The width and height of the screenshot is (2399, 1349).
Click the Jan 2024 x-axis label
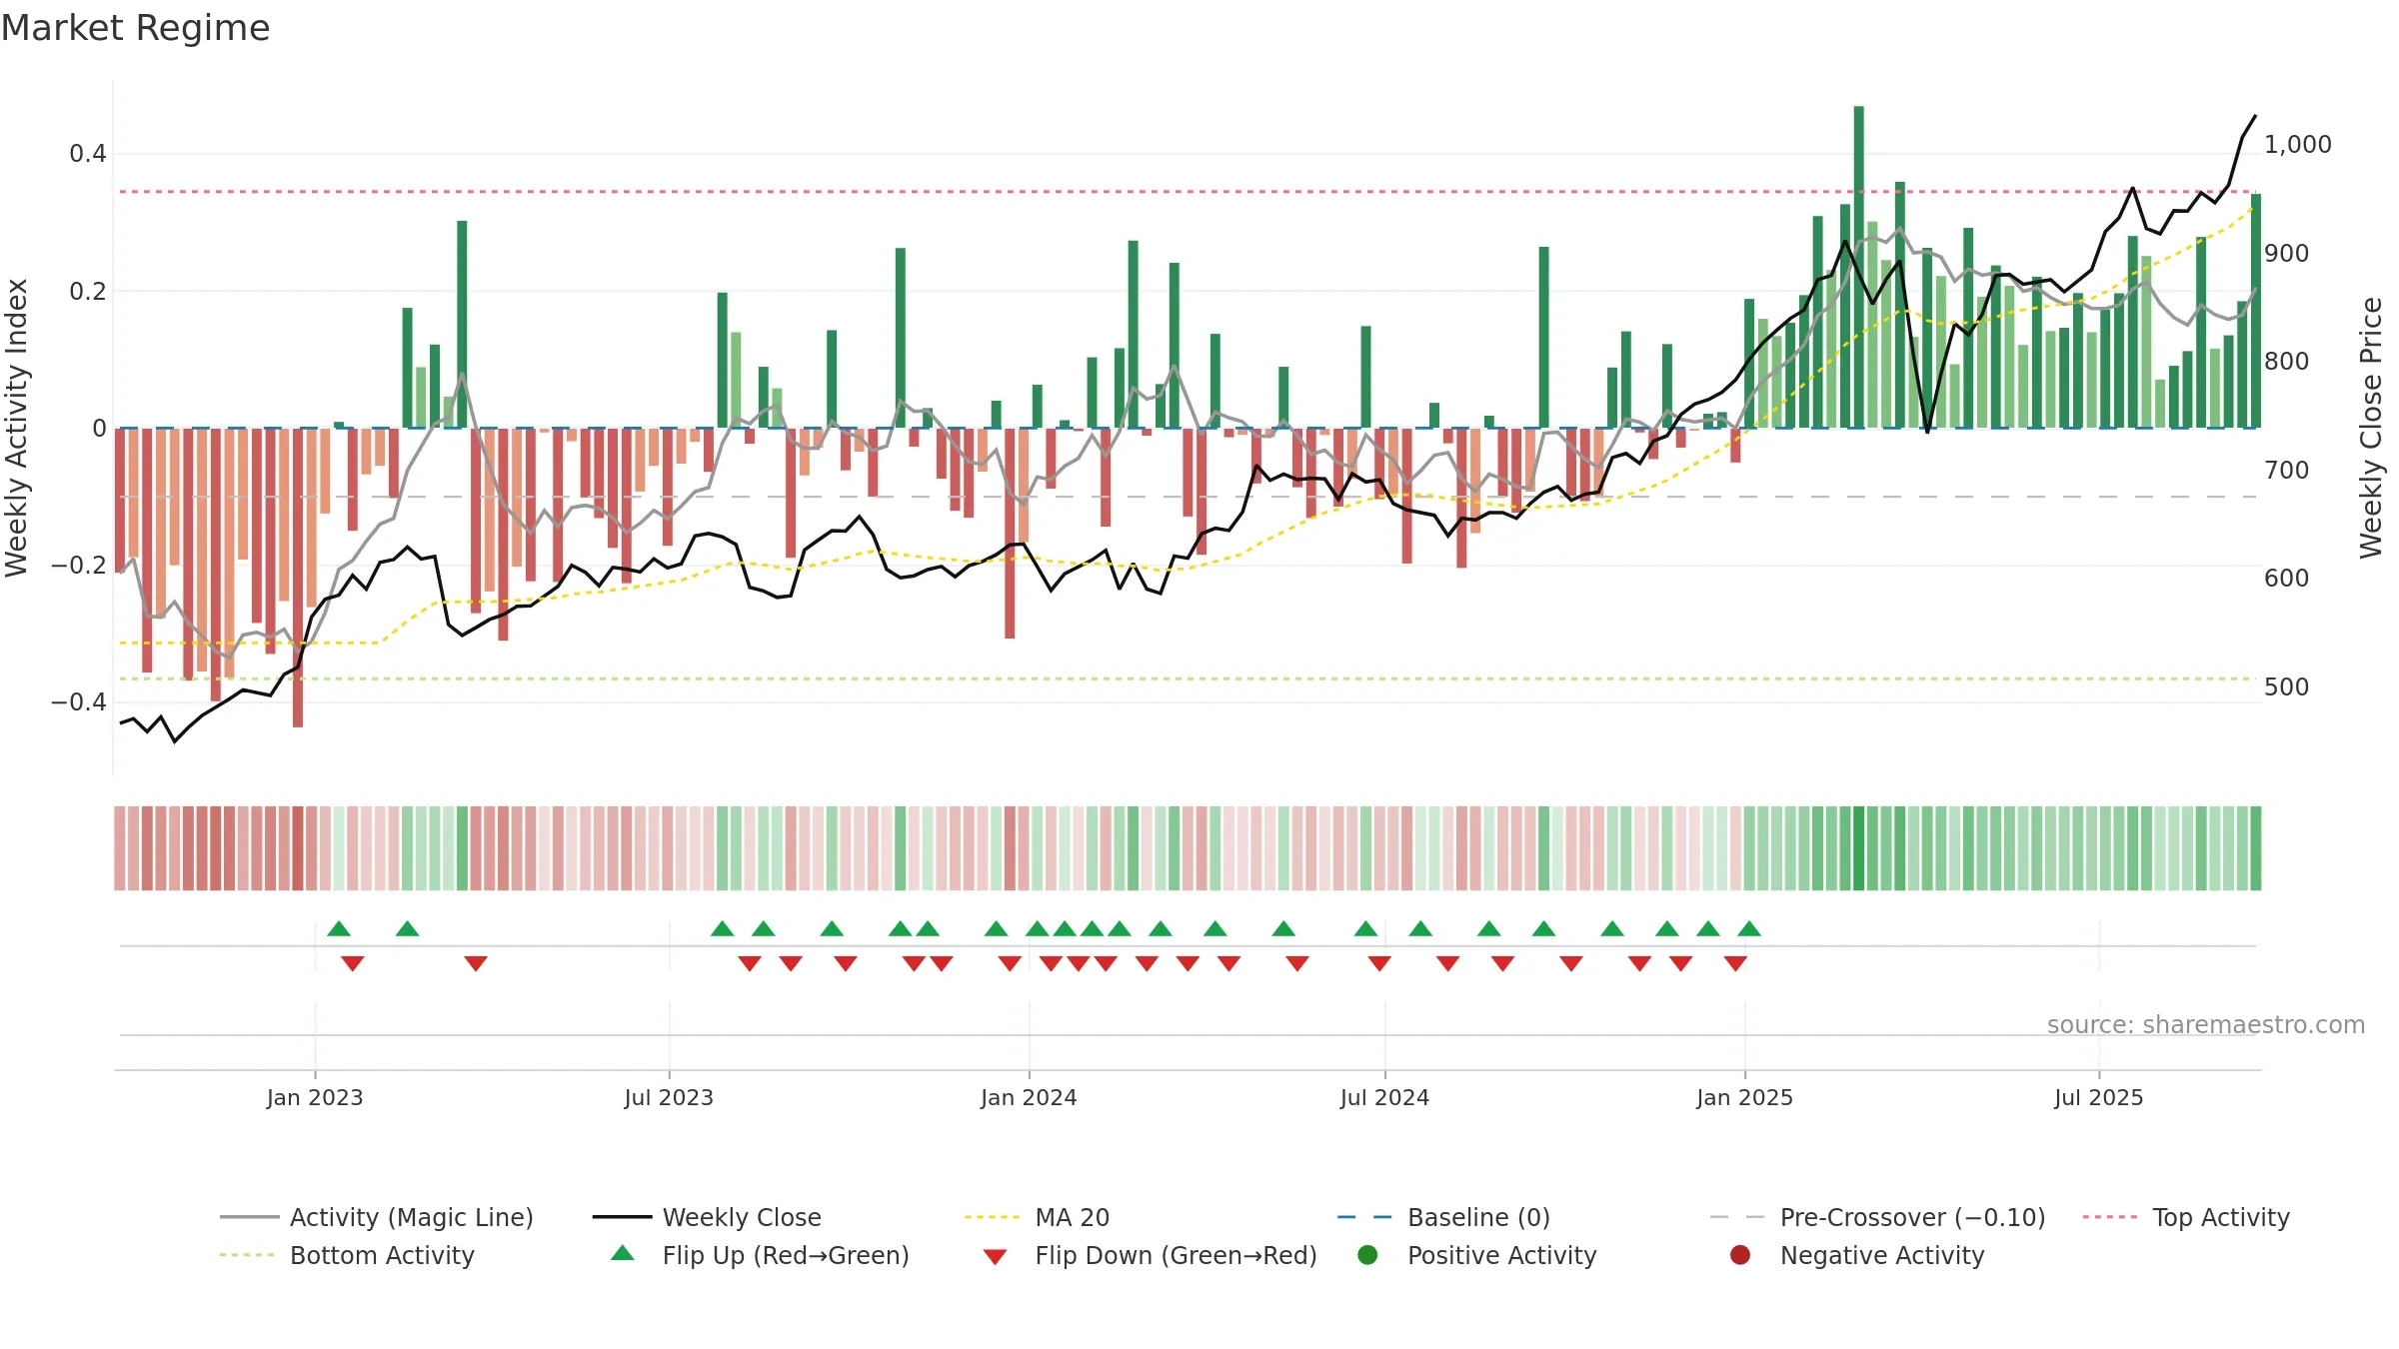click(x=1029, y=1097)
